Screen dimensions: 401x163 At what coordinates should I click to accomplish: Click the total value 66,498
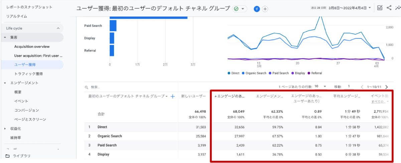click(x=200, y=112)
